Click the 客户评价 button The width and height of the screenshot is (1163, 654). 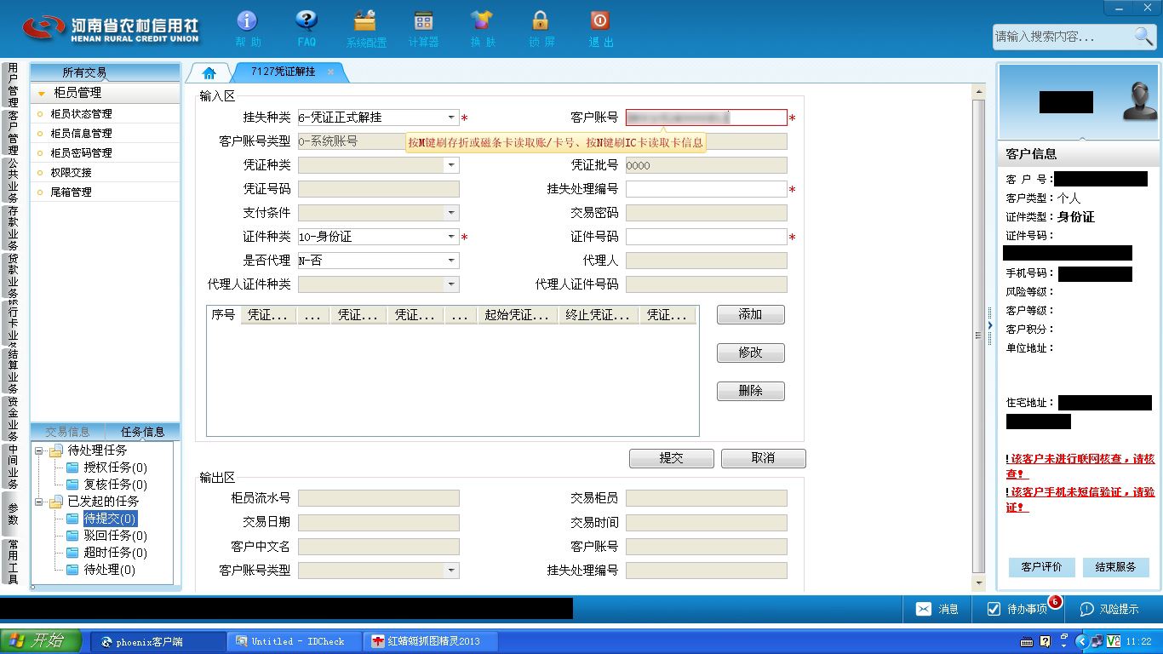pos(1041,567)
